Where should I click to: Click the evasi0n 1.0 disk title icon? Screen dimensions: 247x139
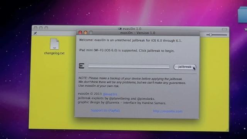click(120, 29)
